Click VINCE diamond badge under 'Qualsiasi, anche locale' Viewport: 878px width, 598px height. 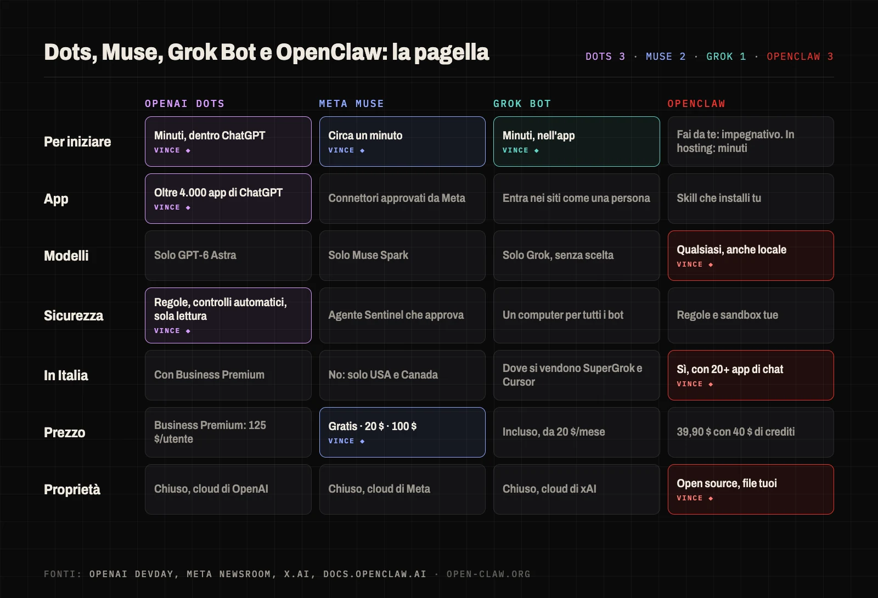point(695,264)
